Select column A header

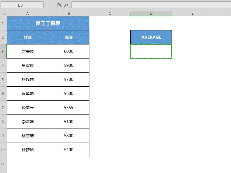[27, 13]
